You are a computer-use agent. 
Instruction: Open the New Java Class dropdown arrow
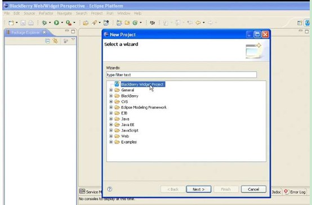(141, 23)
